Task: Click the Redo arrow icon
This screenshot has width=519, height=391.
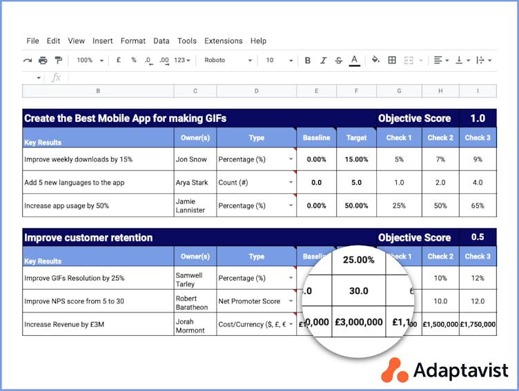Action: [x=28, y=61]
